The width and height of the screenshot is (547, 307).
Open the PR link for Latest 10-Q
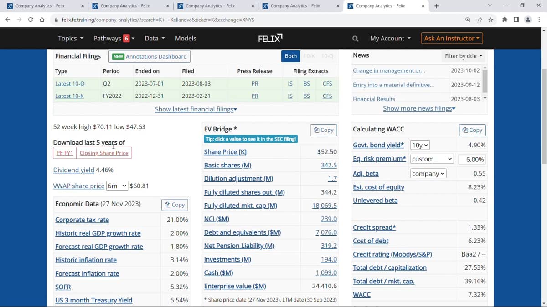tap(255, 84)
